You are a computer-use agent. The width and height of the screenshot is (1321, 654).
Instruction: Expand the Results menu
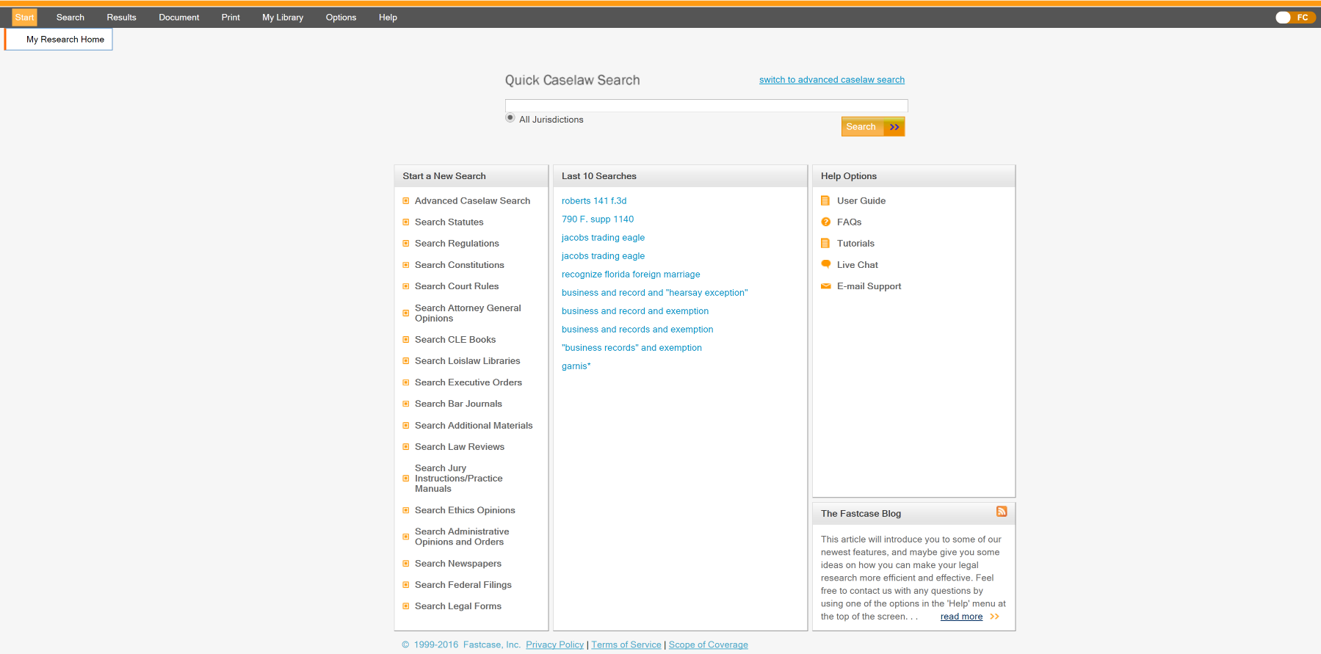[x=121, y=18]
